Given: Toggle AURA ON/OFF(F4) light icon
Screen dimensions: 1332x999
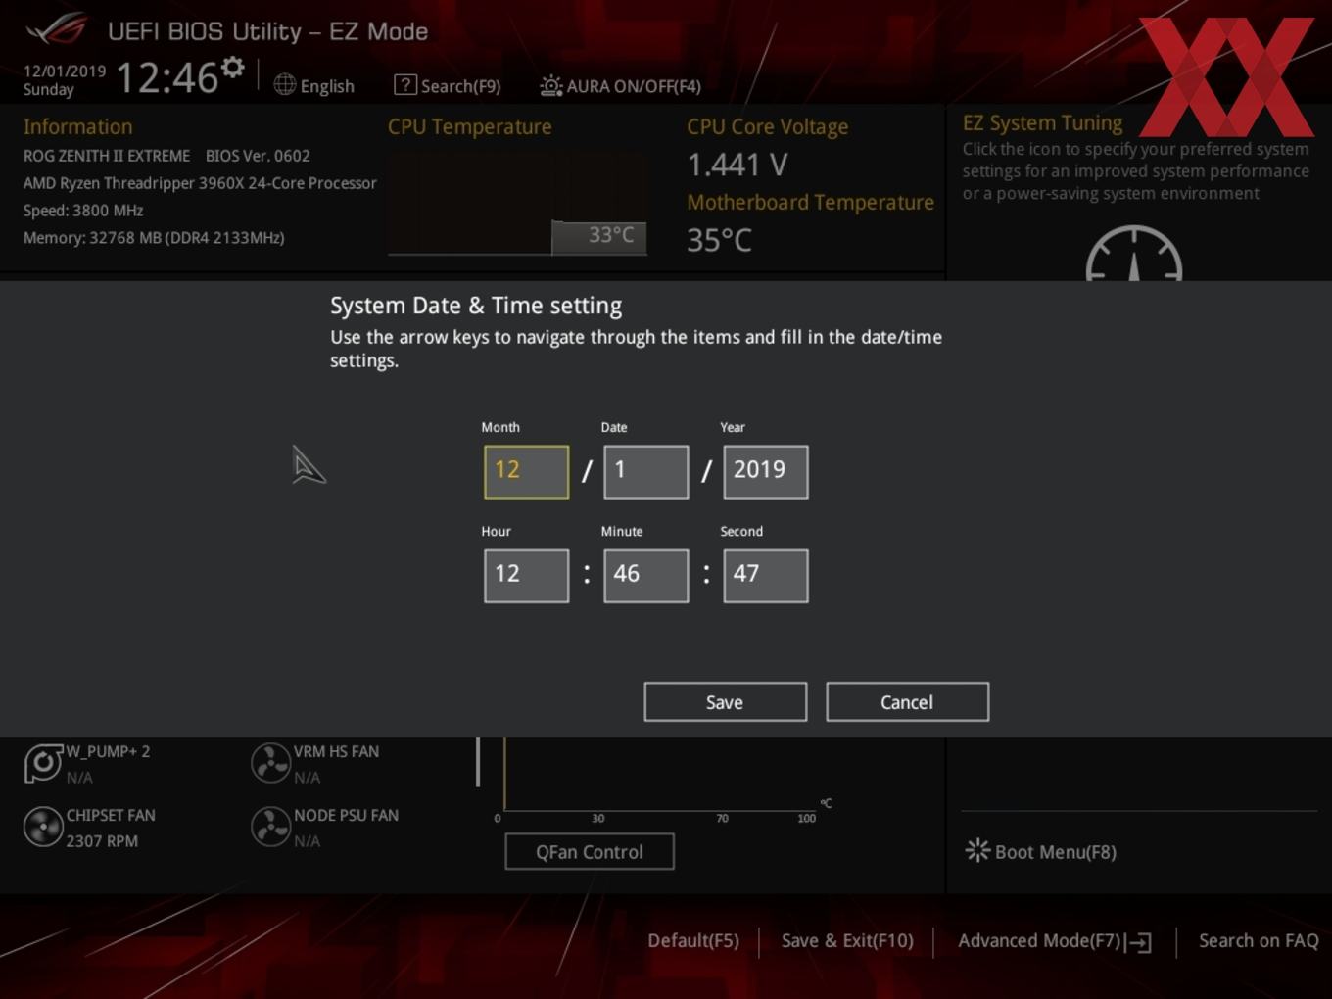Looking at the screenshot, I should point(551,86).
